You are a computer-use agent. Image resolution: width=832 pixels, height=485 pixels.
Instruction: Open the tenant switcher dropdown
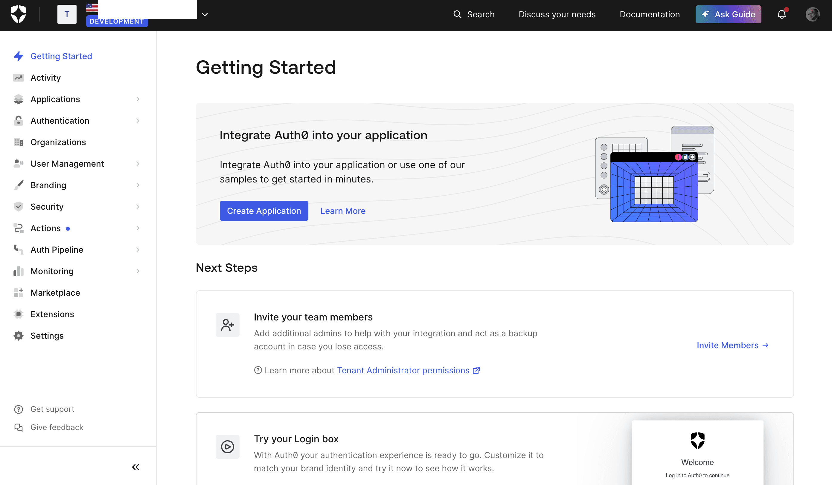pos(205,15)
